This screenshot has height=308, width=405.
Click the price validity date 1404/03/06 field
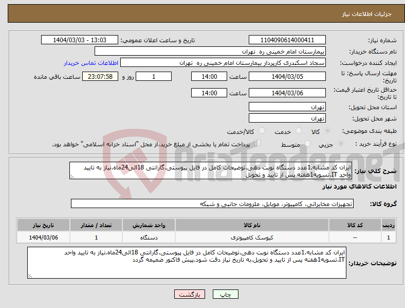(x=287, y=93)
